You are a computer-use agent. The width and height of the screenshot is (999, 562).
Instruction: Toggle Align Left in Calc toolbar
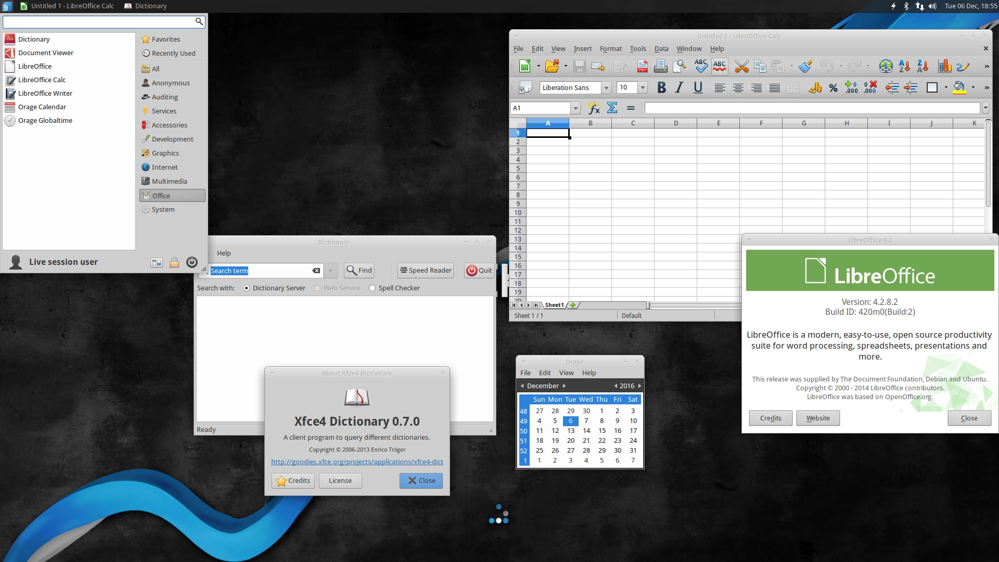(720, 87)
